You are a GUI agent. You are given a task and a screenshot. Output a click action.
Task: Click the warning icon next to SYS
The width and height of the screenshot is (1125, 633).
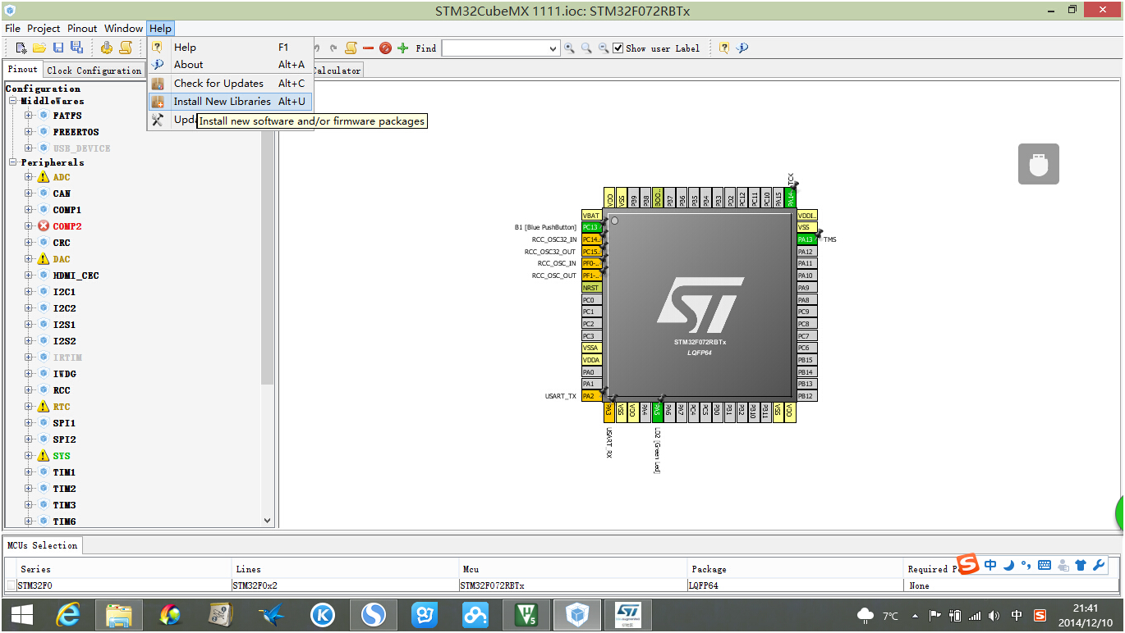coord(44,456)
